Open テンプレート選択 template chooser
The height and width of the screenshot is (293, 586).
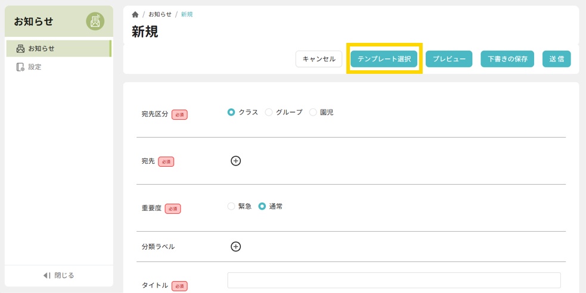point(384,59)
